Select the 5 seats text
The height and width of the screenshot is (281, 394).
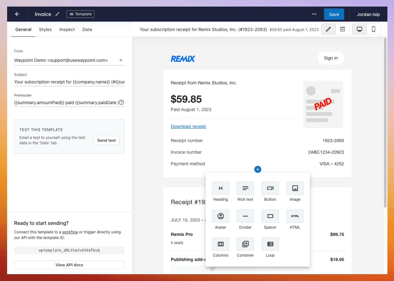tap(177, 243)
